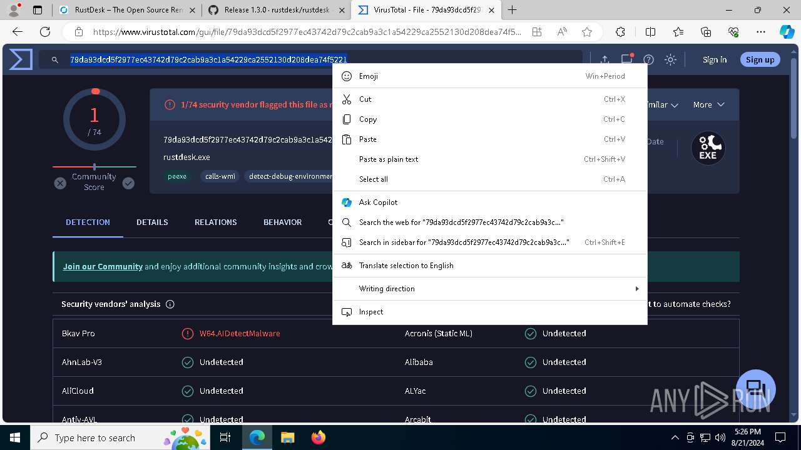Open Task View in taskbar
The height and width of the screenshot is (450, 801).
226,437
